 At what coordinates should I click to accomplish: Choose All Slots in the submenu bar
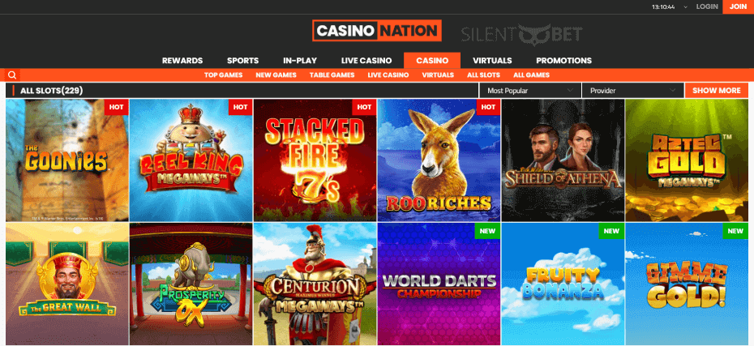pyautogui.click(x=483, y=75)
